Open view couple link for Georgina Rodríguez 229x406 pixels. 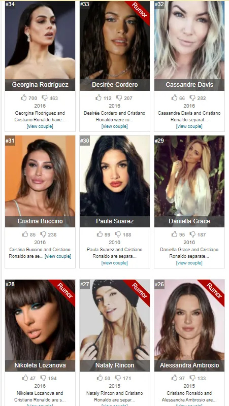(x=40, y=126)
